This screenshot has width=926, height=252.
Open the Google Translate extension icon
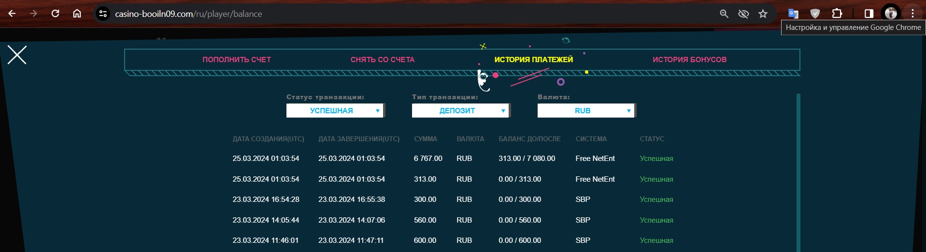793,14
